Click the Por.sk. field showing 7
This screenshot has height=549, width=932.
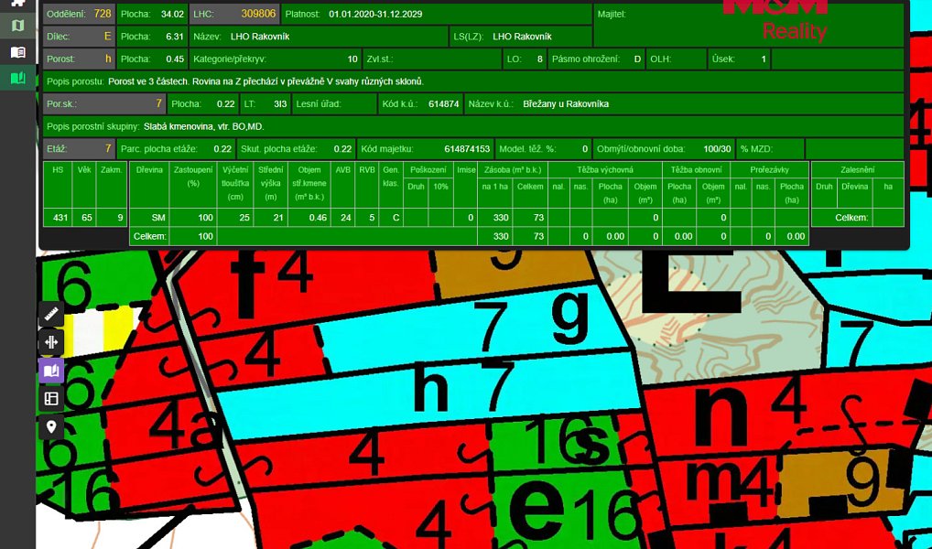[x=104, y=104]
